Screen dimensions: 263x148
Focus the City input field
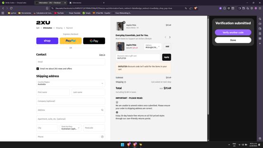click(47, 128)
